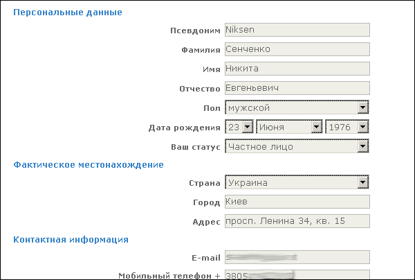Click the Персональные данные section heading
Viewport: 415px width, 280px height.
pyautogui.click(x=68, y=12)
